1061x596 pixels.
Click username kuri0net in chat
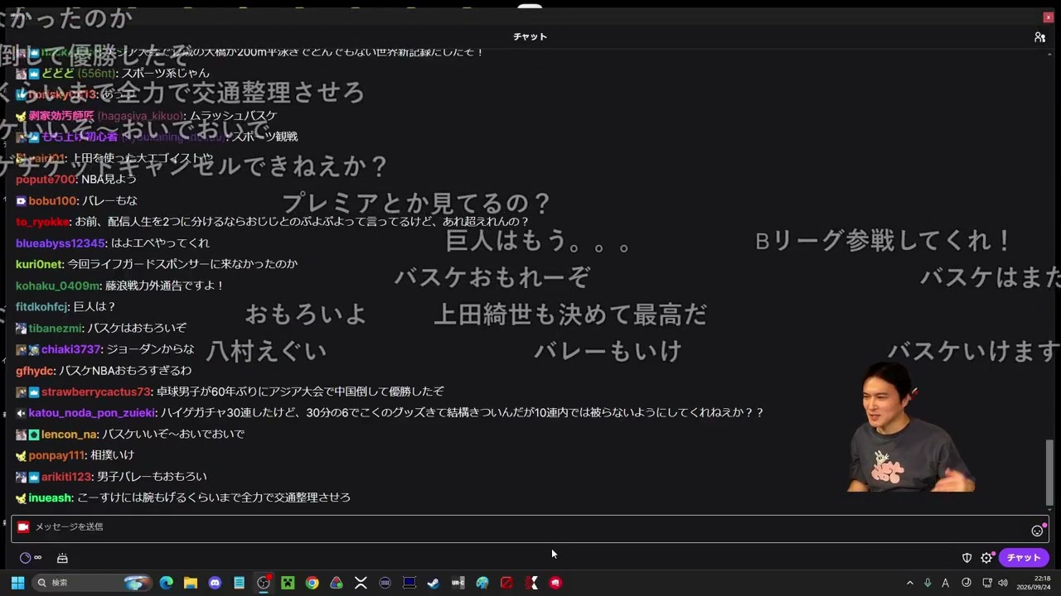click(39, 264)
